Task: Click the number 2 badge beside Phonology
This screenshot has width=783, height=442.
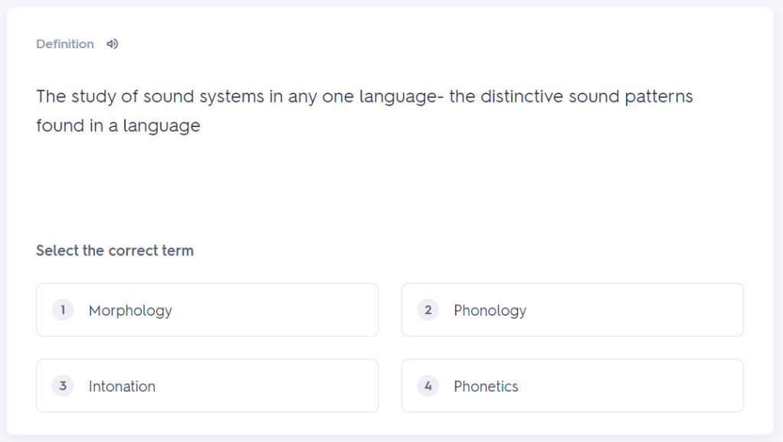Action: coord(428,310)
